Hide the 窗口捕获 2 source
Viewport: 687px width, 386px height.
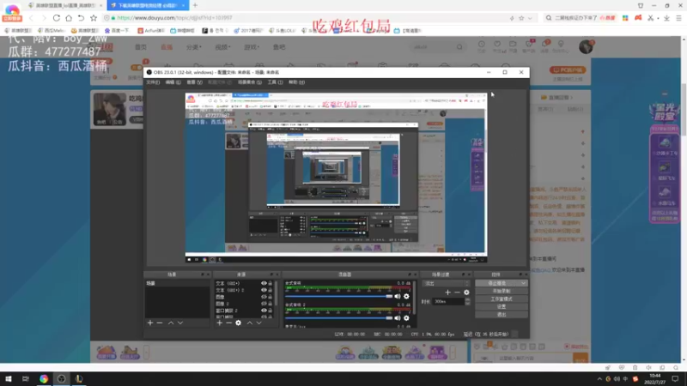[264, 311]
